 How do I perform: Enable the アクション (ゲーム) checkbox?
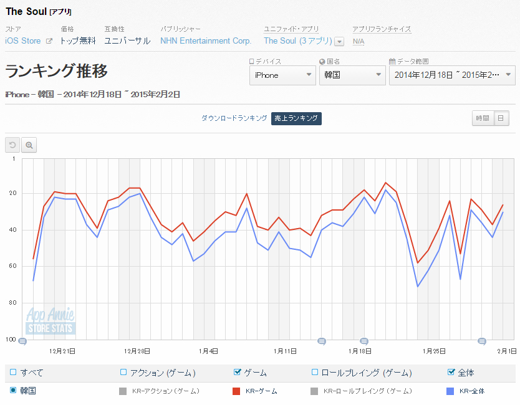pos(123,372)
